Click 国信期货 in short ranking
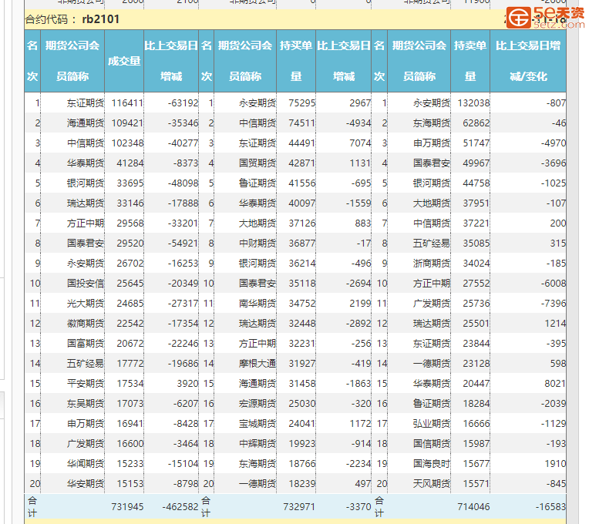Screen dimensions: 589x524 (431, 444)
